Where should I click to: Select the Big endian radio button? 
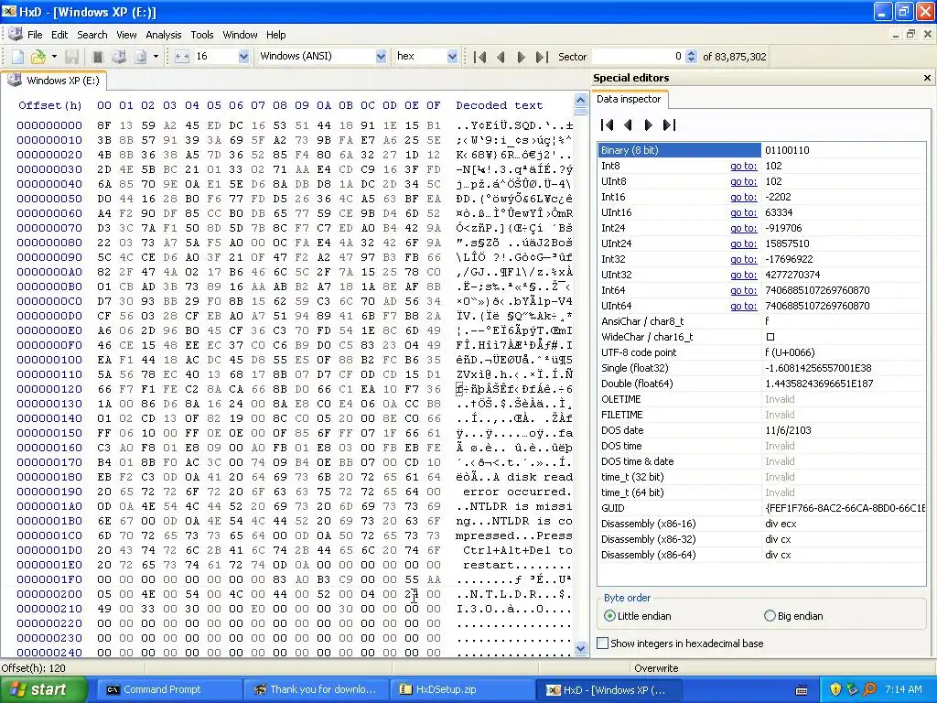click(770, 616)
